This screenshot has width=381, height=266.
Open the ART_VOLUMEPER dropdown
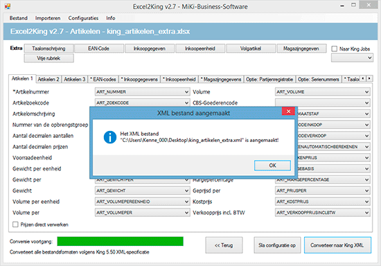coord(142,213)
